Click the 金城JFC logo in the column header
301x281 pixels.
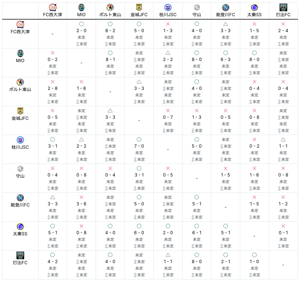(x=139, y=7)
